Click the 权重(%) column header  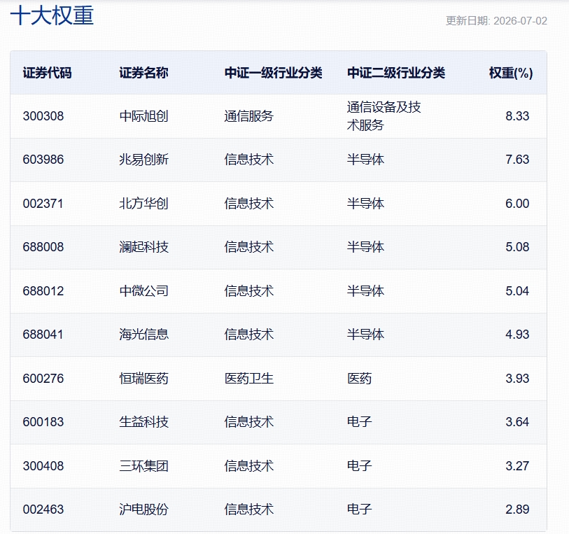511,73
